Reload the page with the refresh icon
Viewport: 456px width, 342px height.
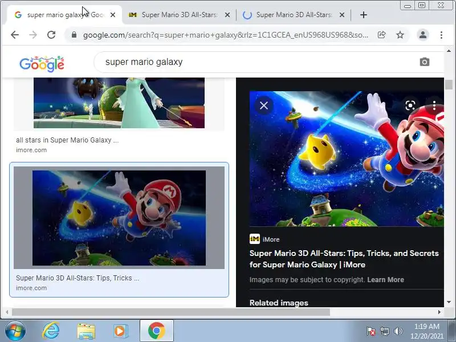pos(51,35)
